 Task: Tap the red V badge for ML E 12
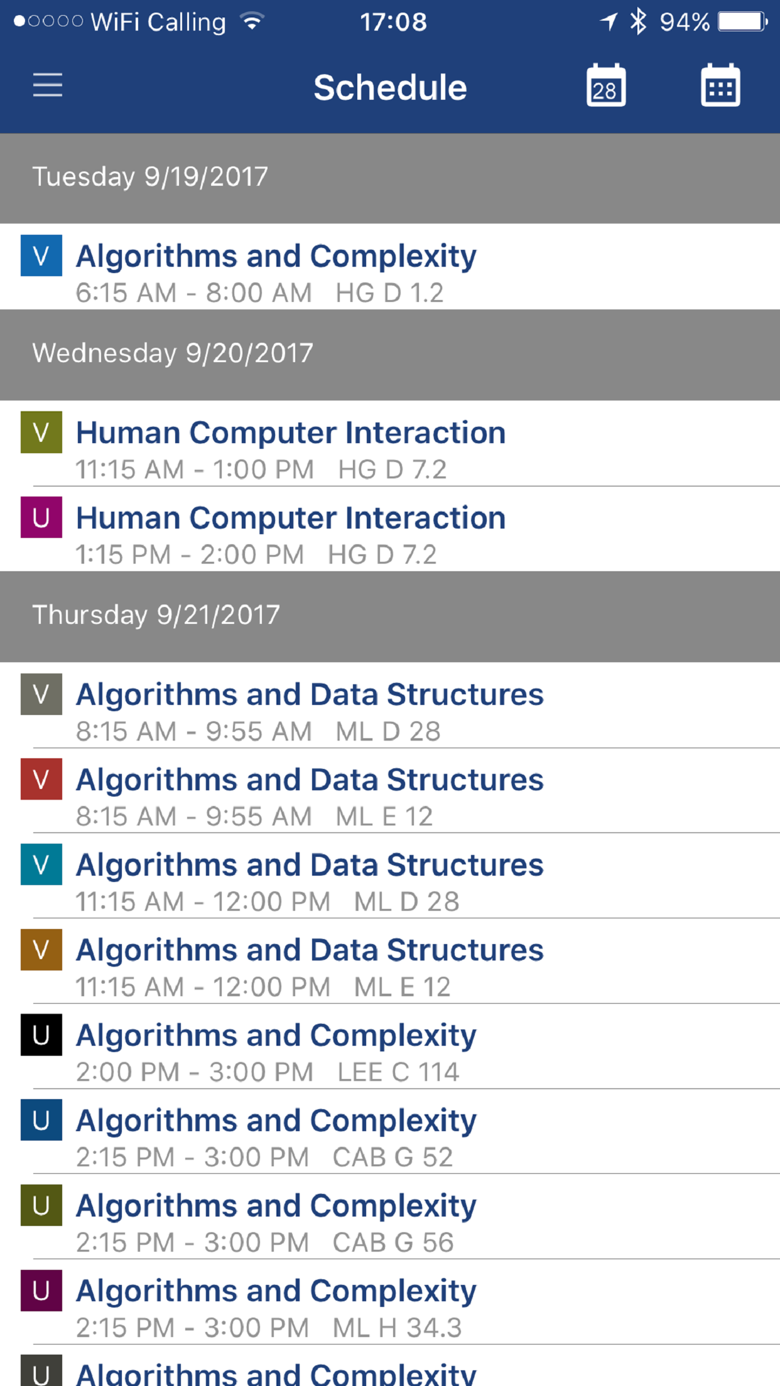pyautogui.click(x=41, y=779)
